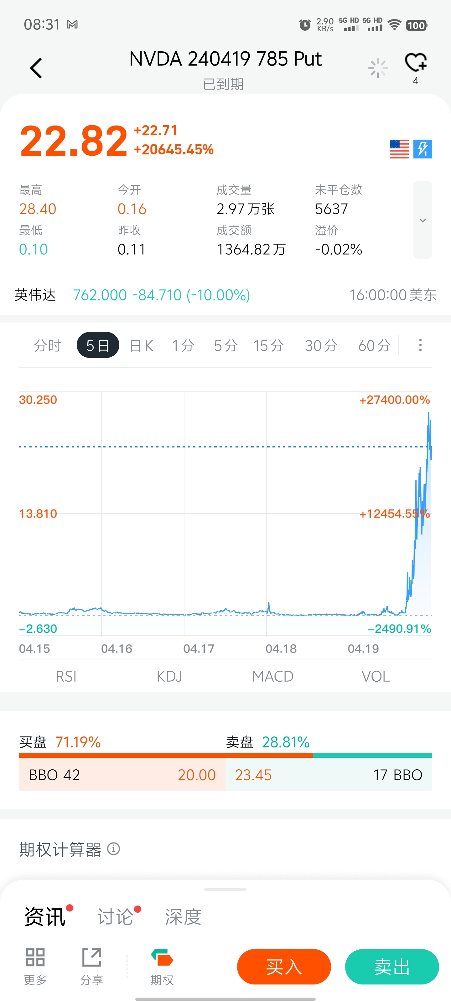Open more chart period options
Viewport: 451px width, 1002px height.
click(420, 345)
